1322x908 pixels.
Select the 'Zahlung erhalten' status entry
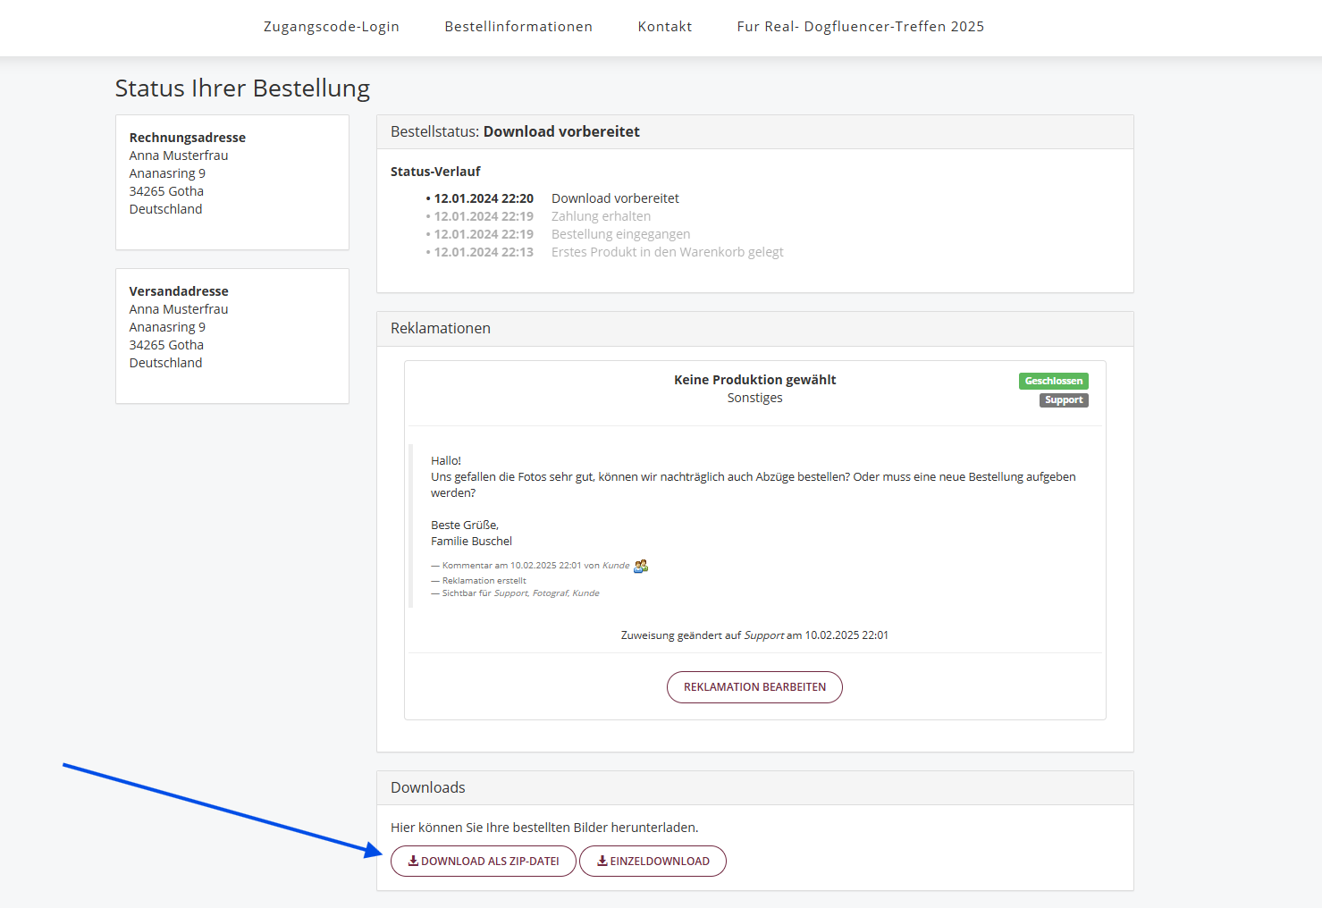601,216
